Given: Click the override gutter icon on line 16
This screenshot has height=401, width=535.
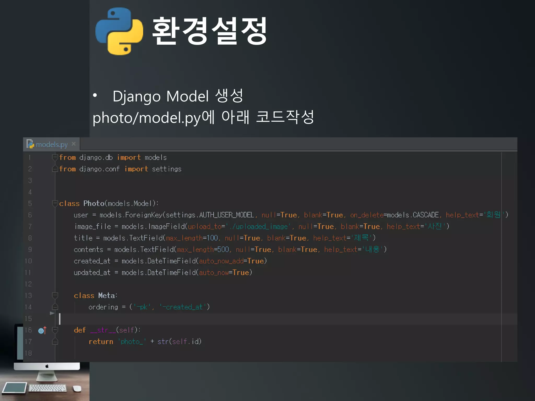Looking at the screenshot, I should tap(42, 330).
